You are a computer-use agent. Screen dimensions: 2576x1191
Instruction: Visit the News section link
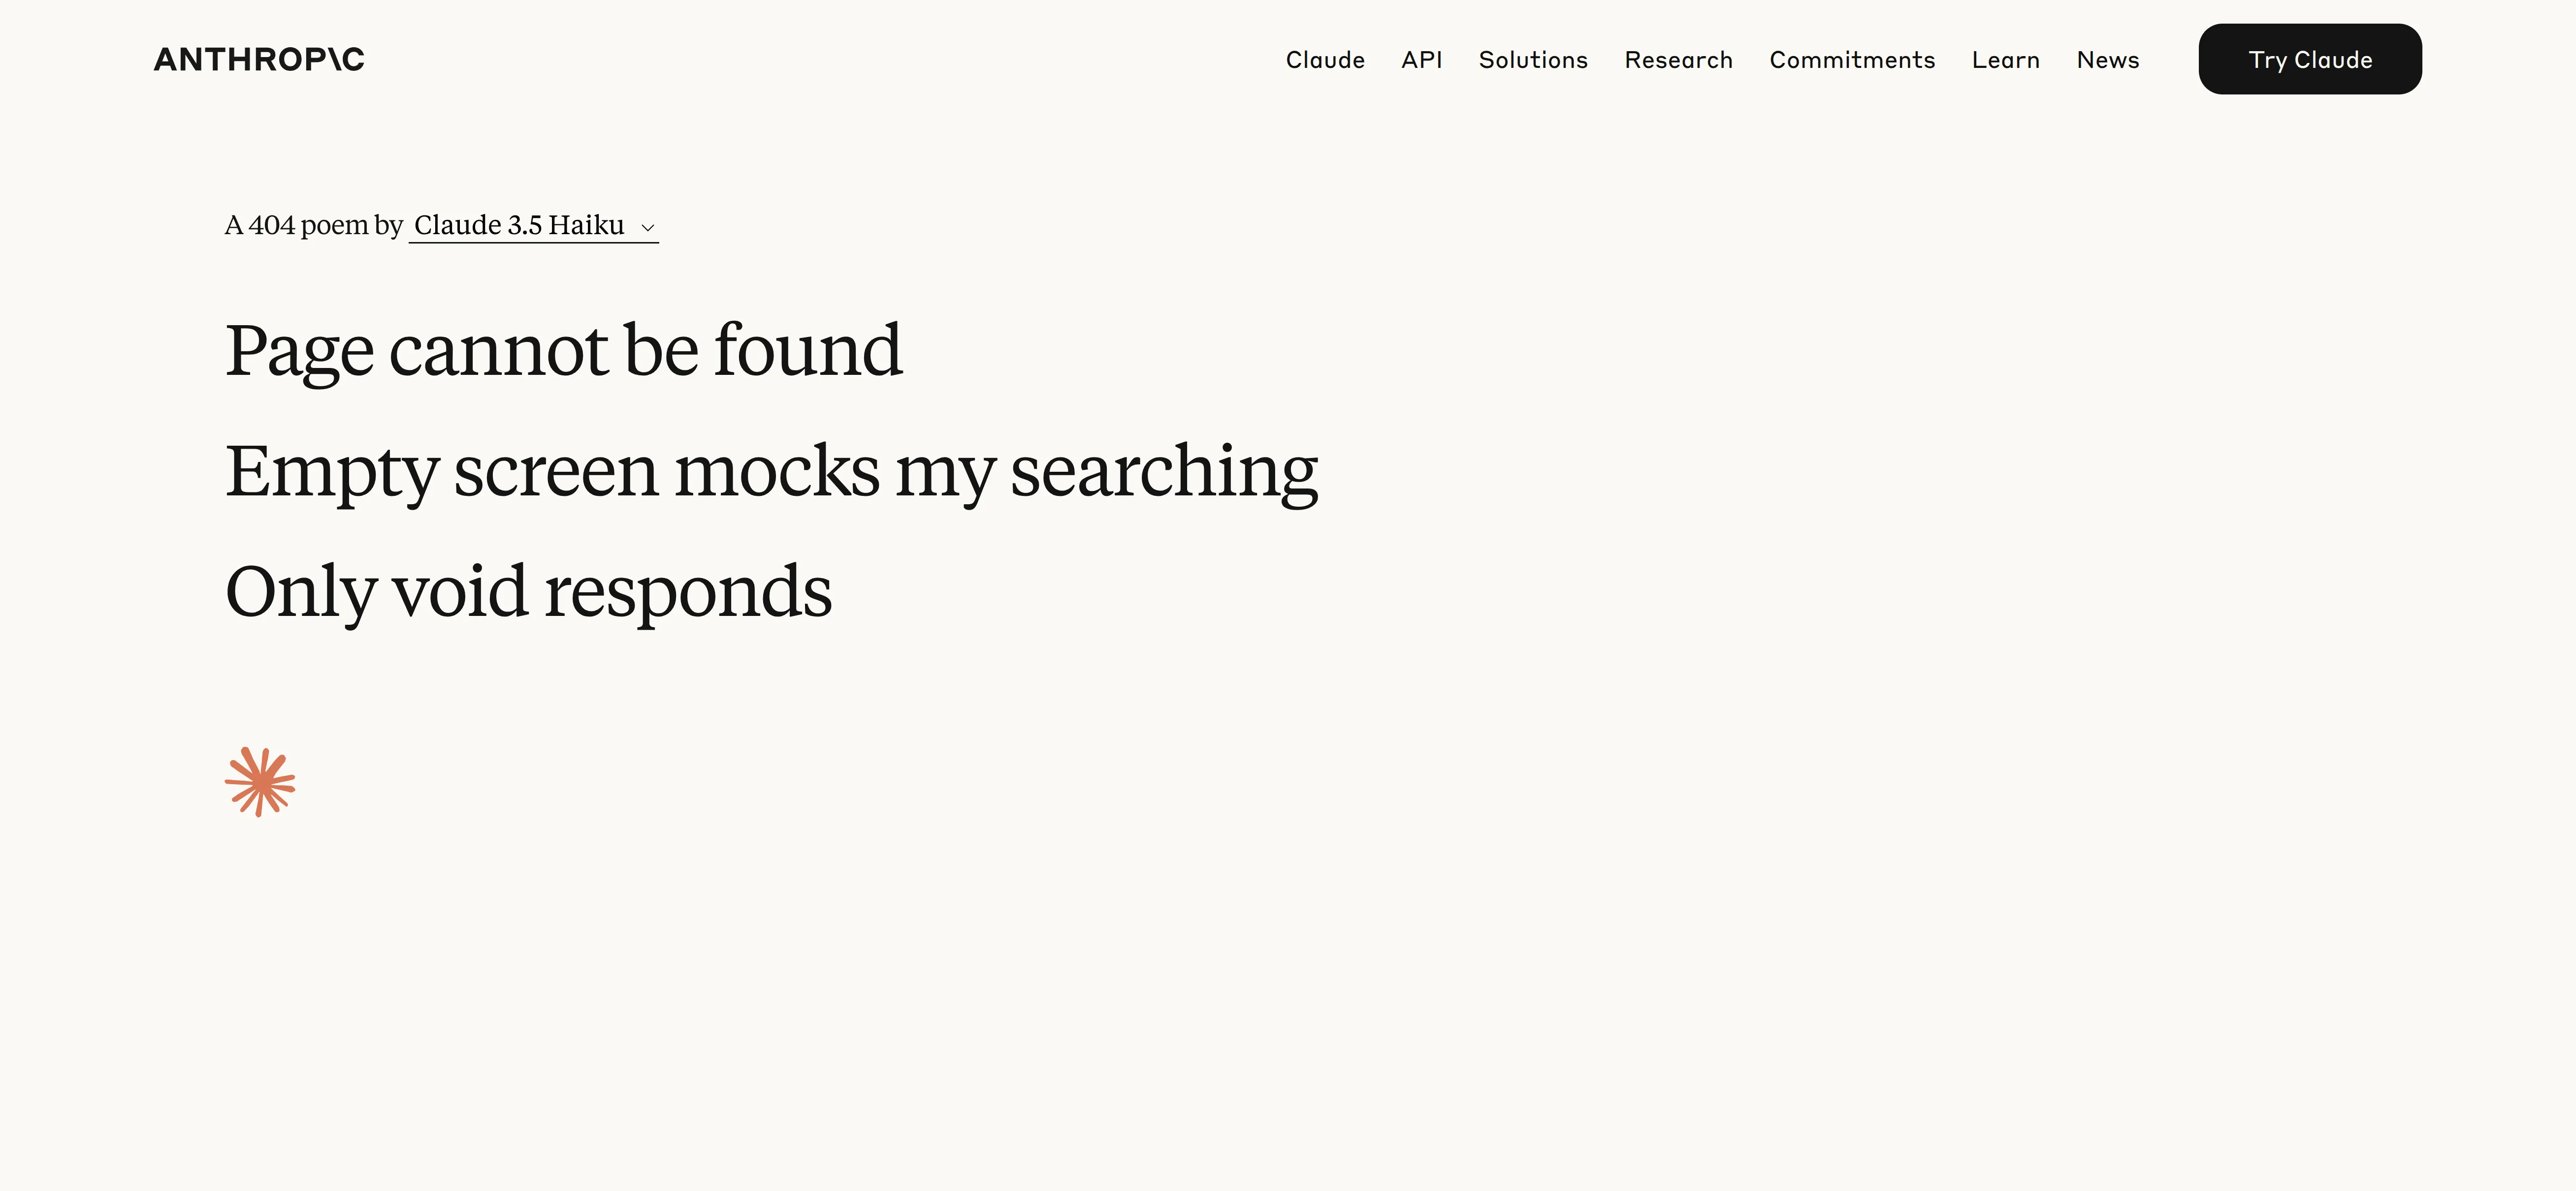(x=2107, y=60)
